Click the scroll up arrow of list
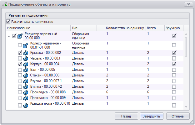 [186, 34]
